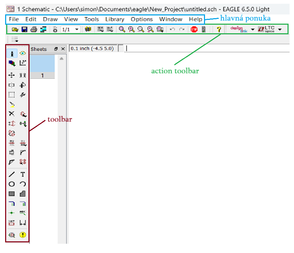Open the LTC spice dropdown

(279, 29)
